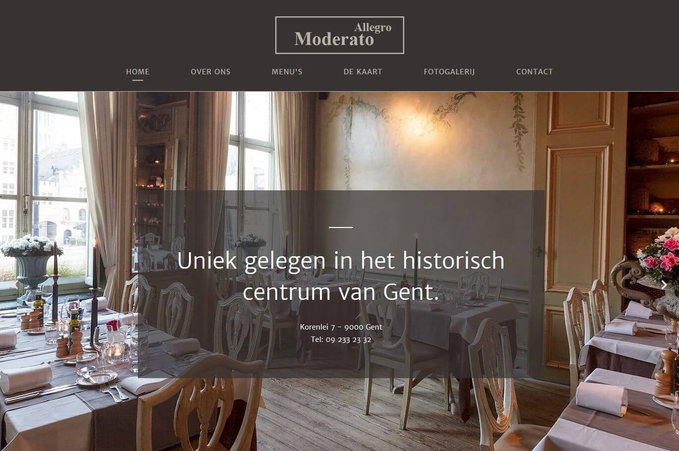Select DE KAART in the navigation
The height and width of the screenshot is (451, 679).
363,71
